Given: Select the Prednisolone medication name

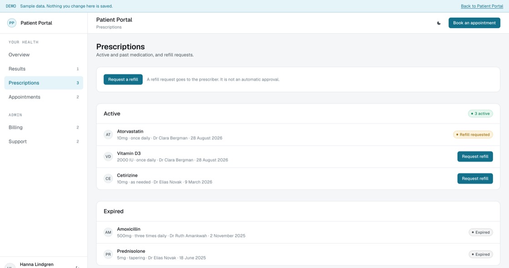Looking at the screenshot, I should tap(131, 251).
